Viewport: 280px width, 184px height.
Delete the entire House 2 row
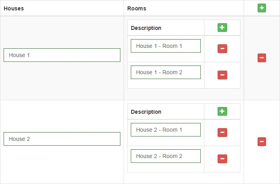pos(262,142)
